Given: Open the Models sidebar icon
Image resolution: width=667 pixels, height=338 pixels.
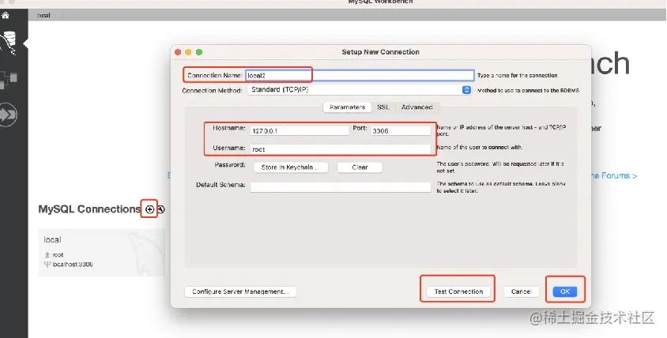Looking at the screenshot, I should (x=9, y=79).
